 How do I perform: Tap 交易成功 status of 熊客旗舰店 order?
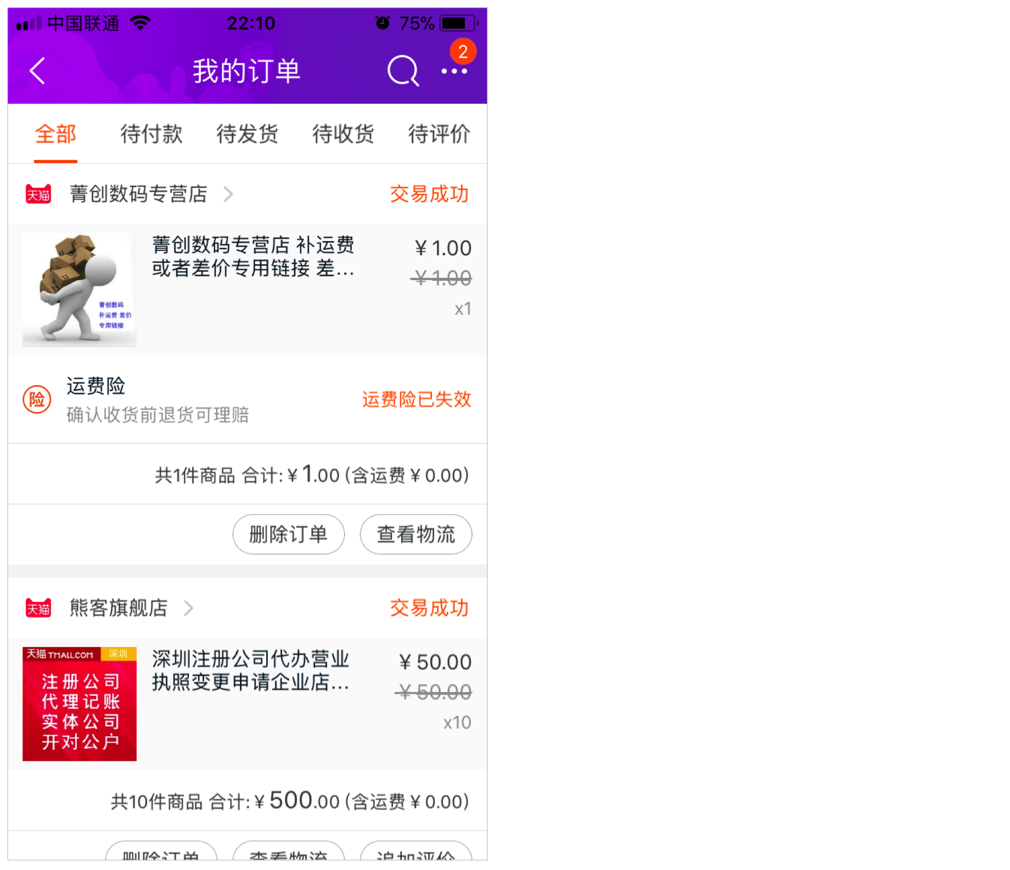point(429,609)
